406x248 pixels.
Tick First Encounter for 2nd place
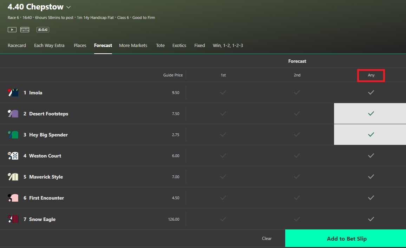(x=297, y=197)
